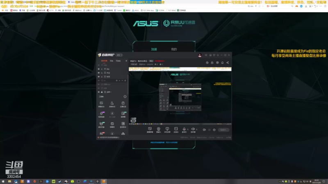The width and height of the screenshot is (328, 184).
Task: Mute the microphone in bottom toolbar
Action: [x=184, y=130]
